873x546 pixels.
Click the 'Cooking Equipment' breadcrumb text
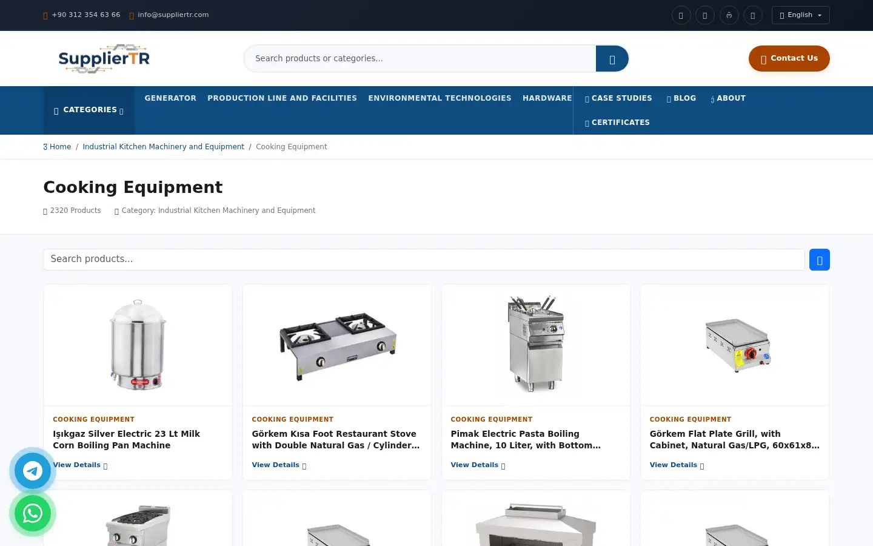[292, 147]
